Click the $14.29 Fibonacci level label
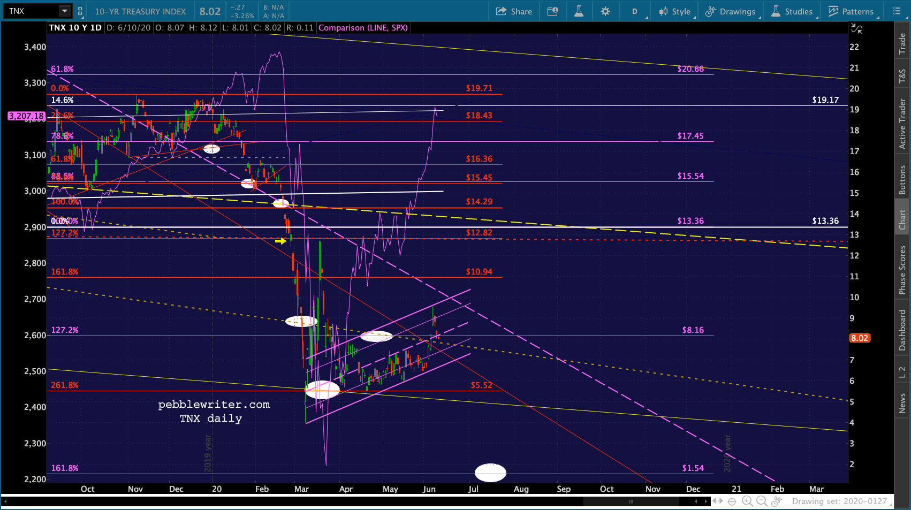Viewport: 911px width, 510px height. click(479, 202)
